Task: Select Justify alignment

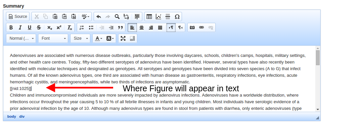Action: (x=160, y=28)
